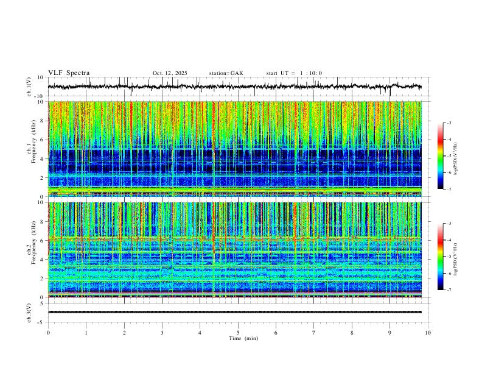Image resolution: width=482 pixels, height=373 pixels.
Task: Click the "6" kHz tick on ch.1 frequency axis
Action: click(43, 140)
